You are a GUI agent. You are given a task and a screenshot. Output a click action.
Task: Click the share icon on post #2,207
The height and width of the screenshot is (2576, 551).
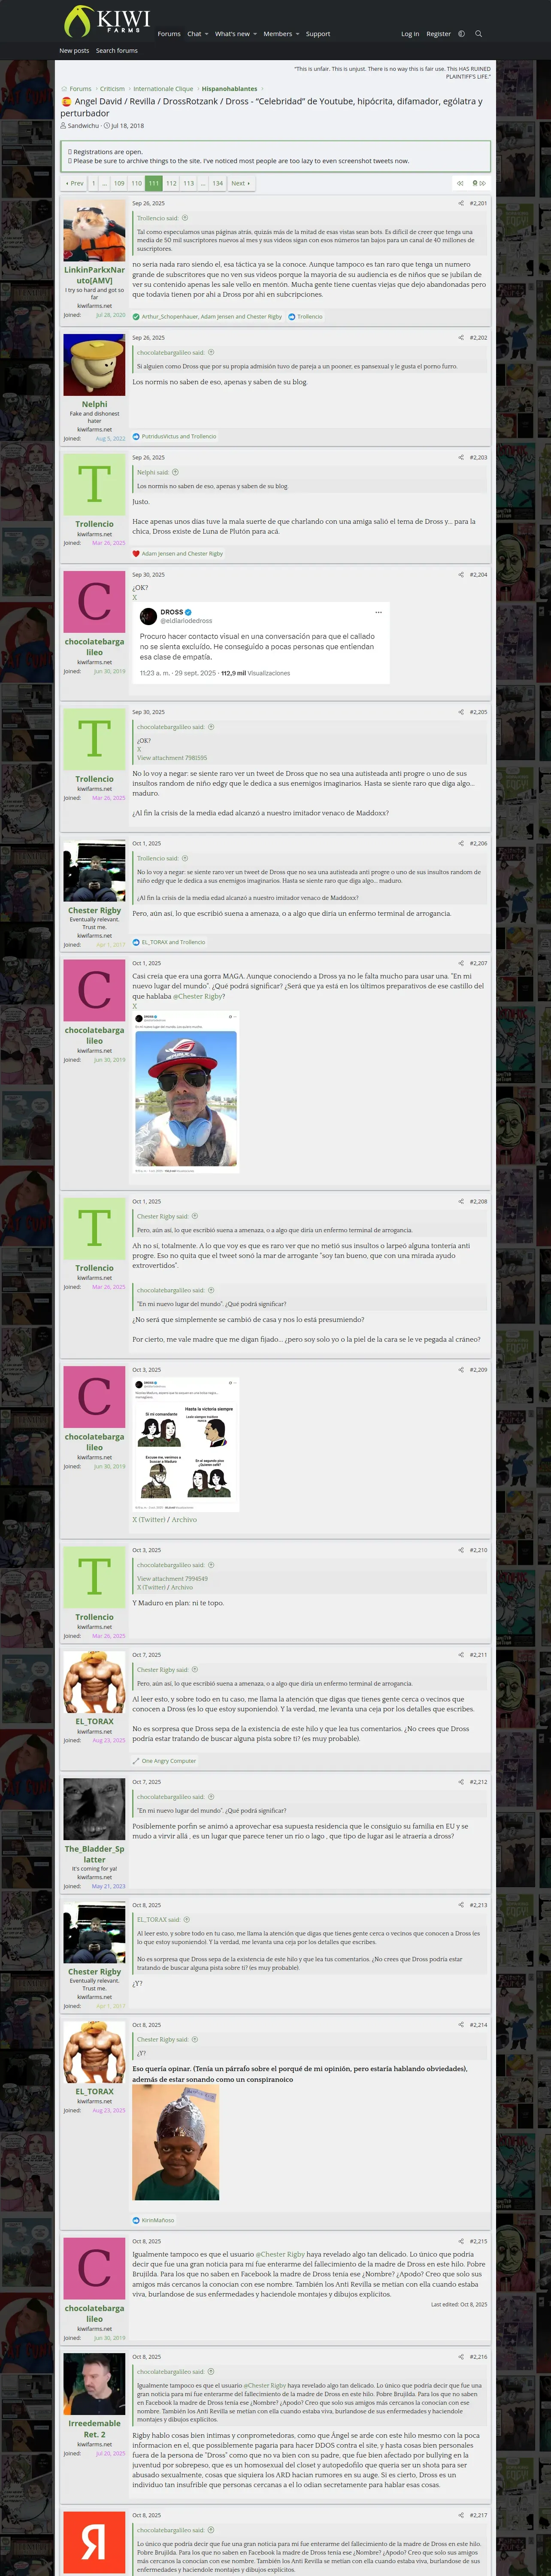click(461, 963)
